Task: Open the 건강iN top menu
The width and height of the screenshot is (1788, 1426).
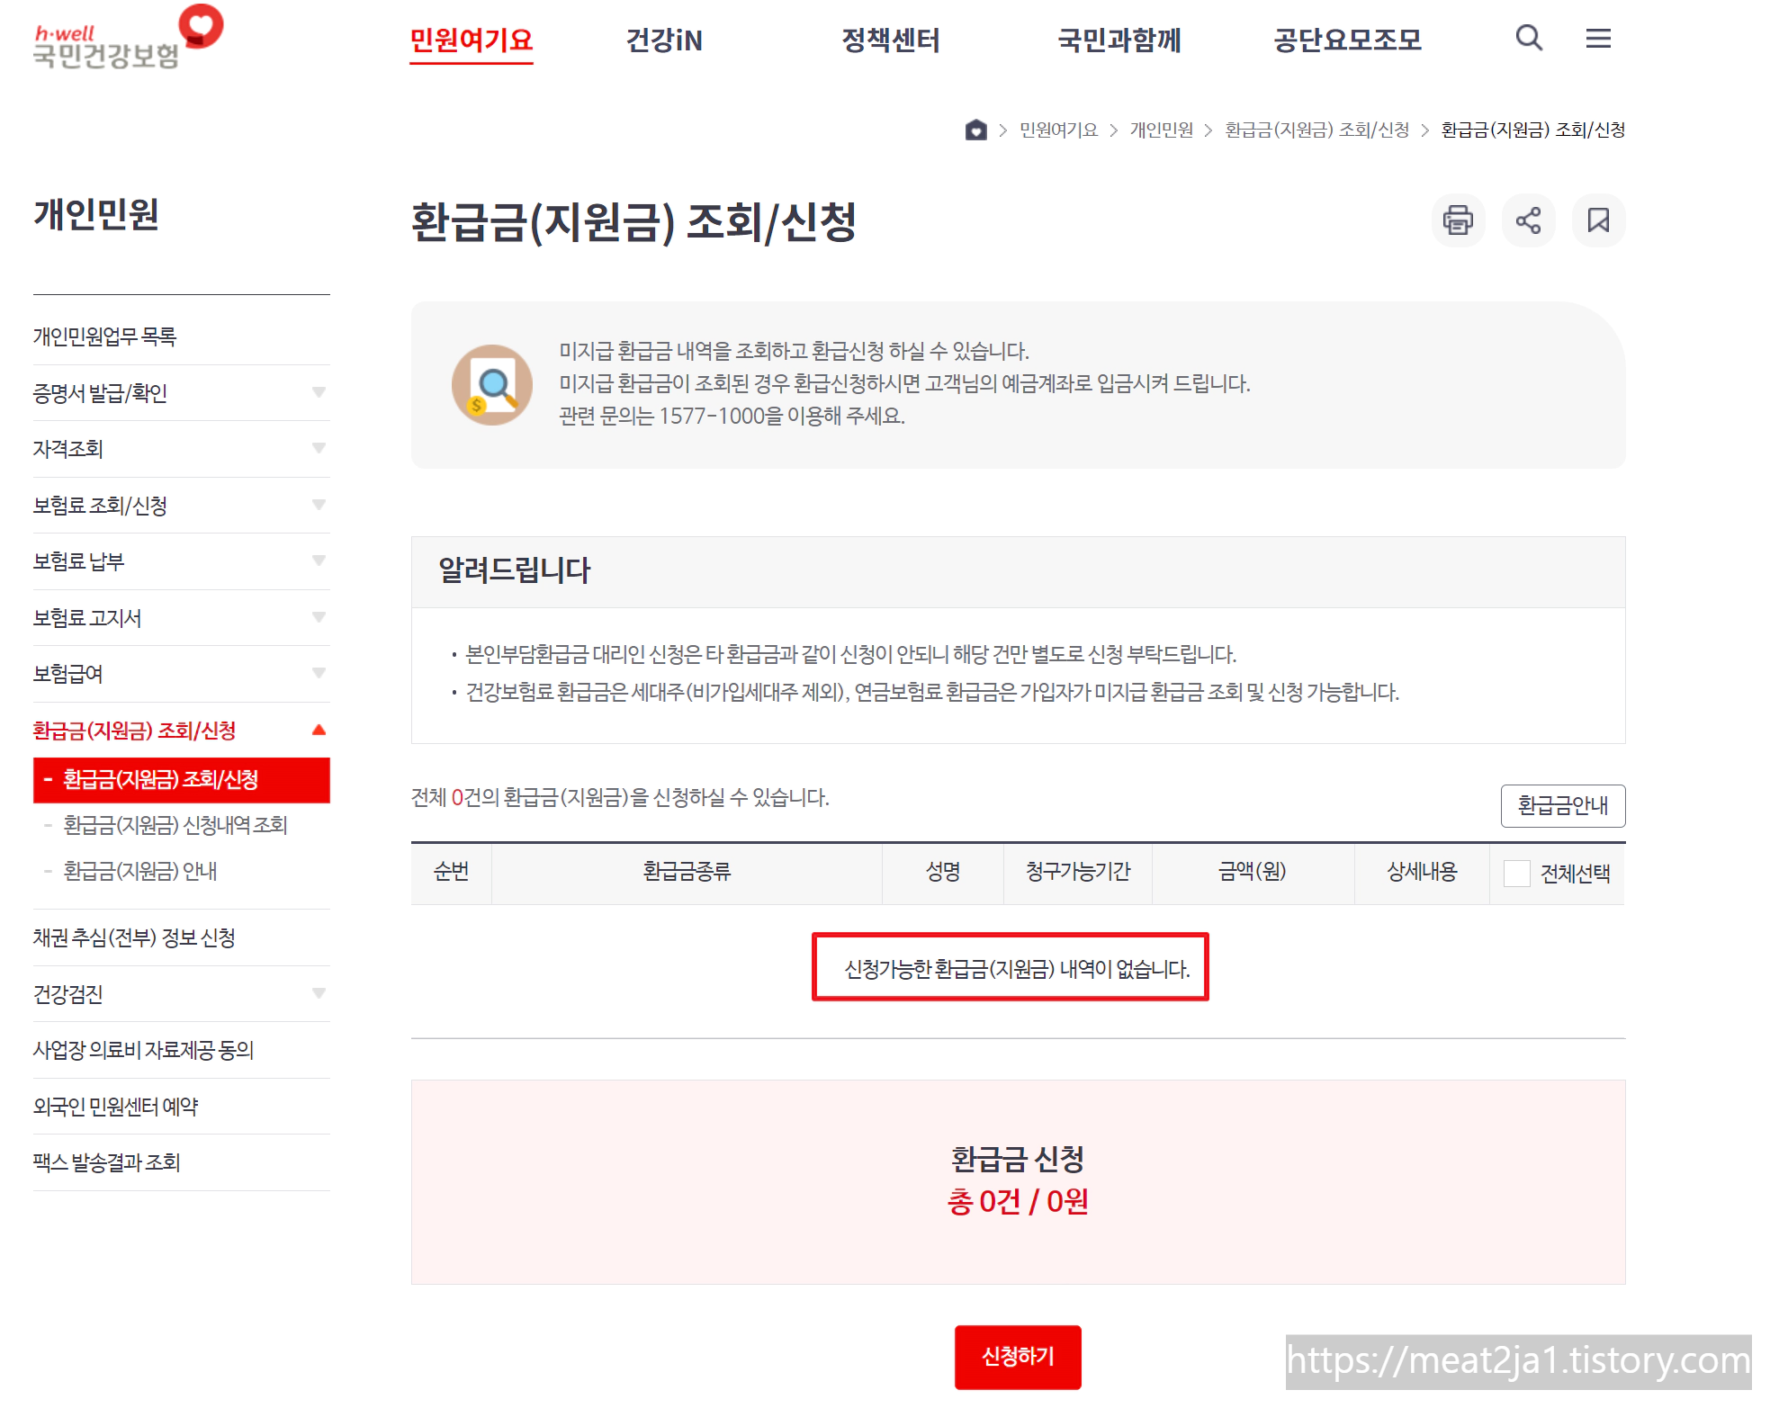Action: [x=663, y=40]
